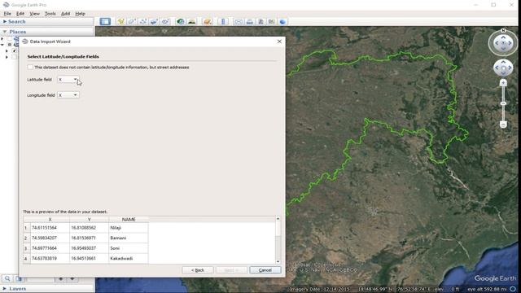Check the street addresses dataset checkbox
The height and width of the screenshot is (293, 521).
(x=30, y=67)
